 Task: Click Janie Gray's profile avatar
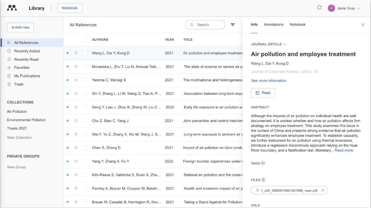(x=331, y=8)
